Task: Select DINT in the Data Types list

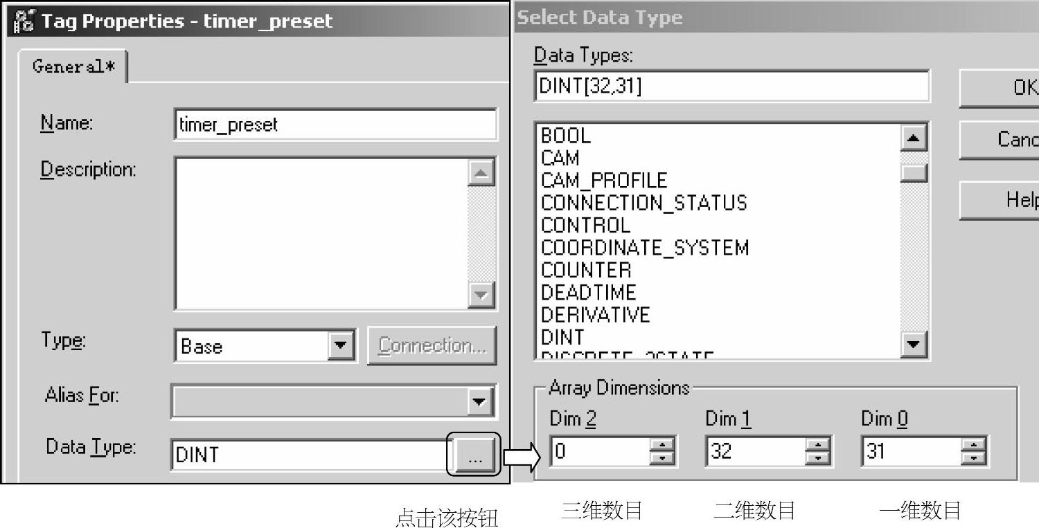Action: pos(562,337)
